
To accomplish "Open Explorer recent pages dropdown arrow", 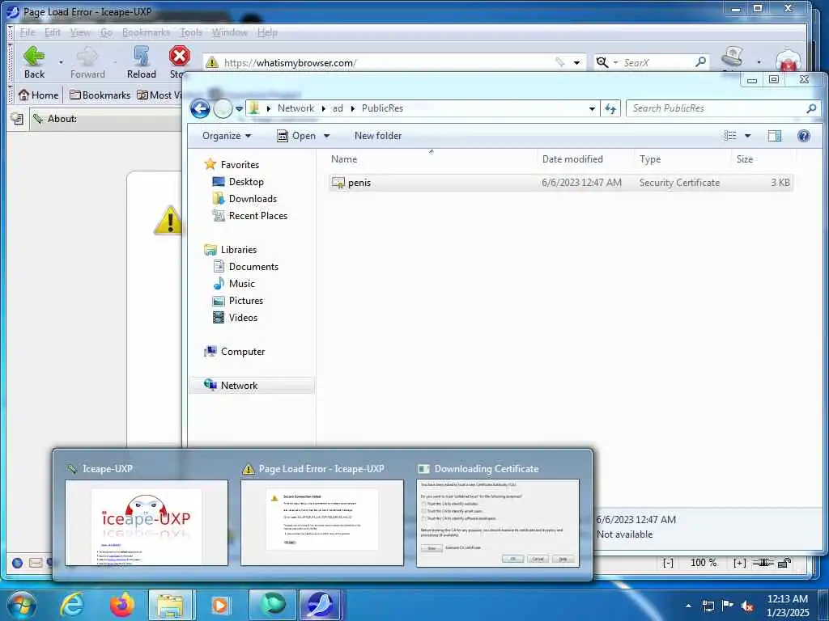I will coord(239,109).
